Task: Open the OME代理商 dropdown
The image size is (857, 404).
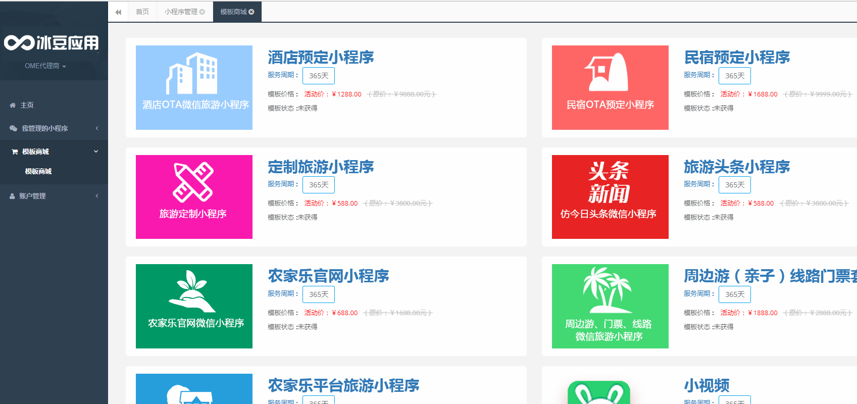Action: click(x=45, y=66)
